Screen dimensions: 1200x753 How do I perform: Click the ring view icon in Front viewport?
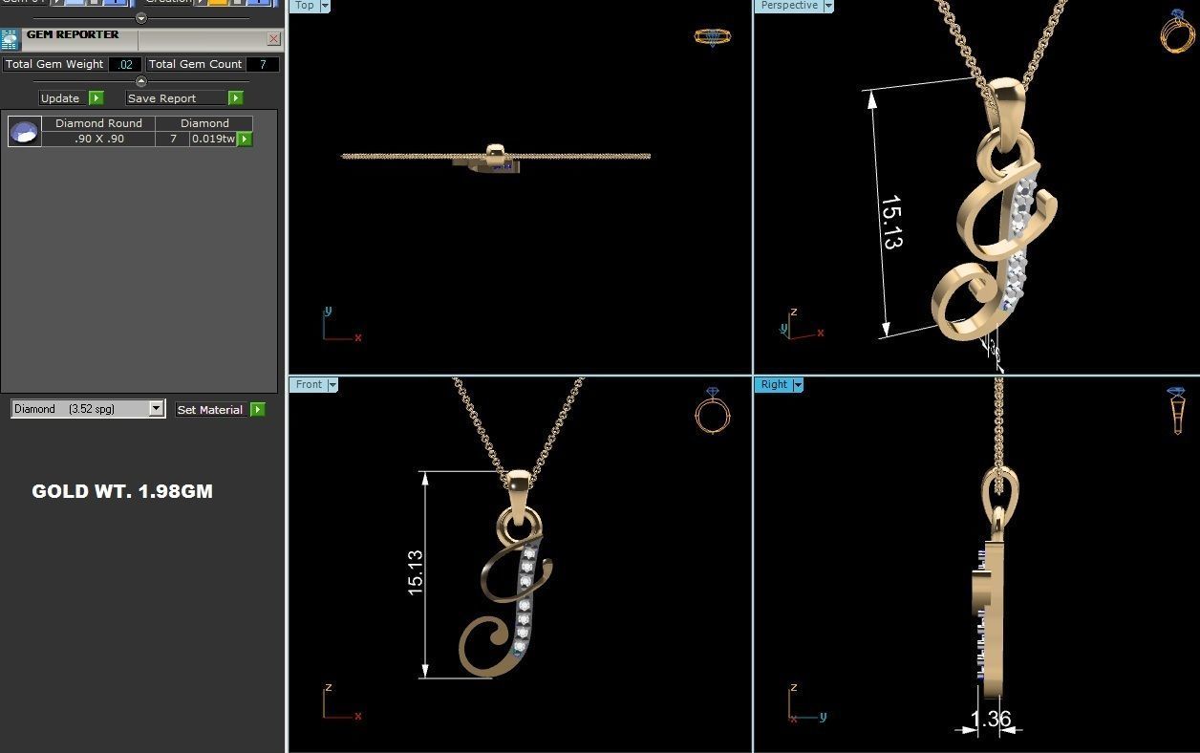[x=712, y=411]
